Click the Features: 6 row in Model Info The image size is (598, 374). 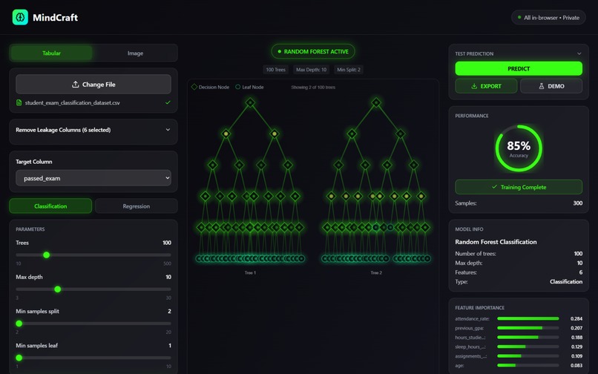[519, 272]
